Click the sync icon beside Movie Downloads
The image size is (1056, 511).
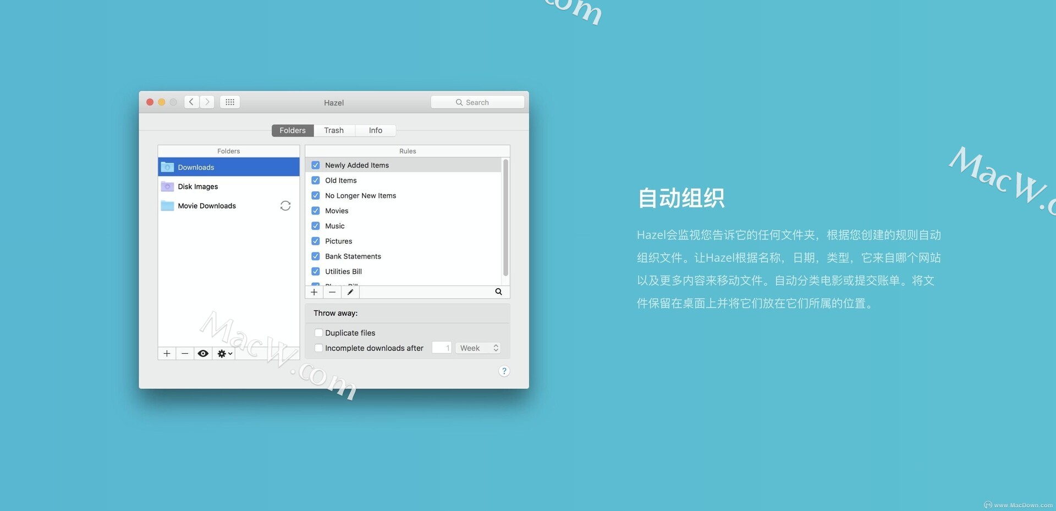pos(285,206)
